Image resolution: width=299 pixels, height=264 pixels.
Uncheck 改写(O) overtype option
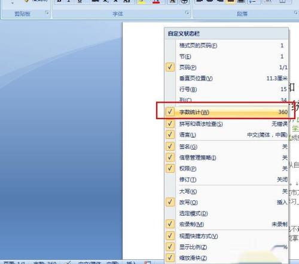[227, 202]
